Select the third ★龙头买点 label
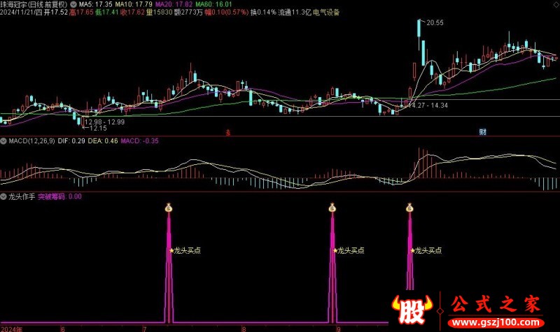560x332 pixels. pyautogui.click(x=426, y=251)
